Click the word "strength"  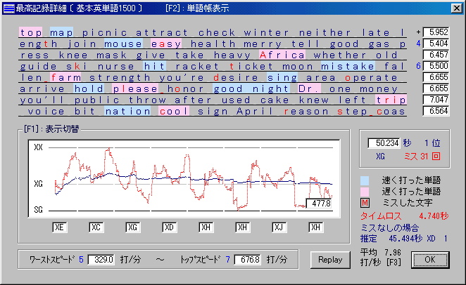coord(120,78)
